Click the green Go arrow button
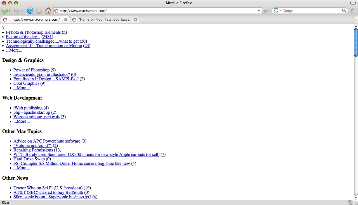Viewport: 358px width, 205px height. 265,11
